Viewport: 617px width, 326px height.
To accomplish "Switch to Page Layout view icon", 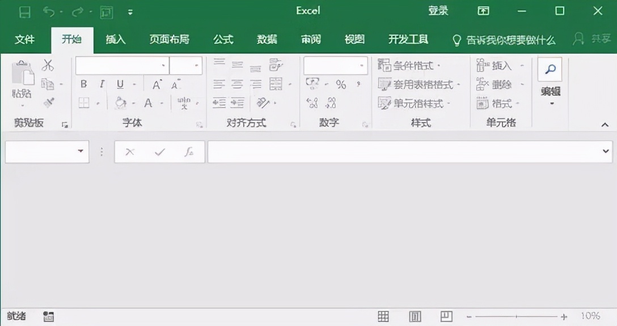I will (x=415, y=316).
